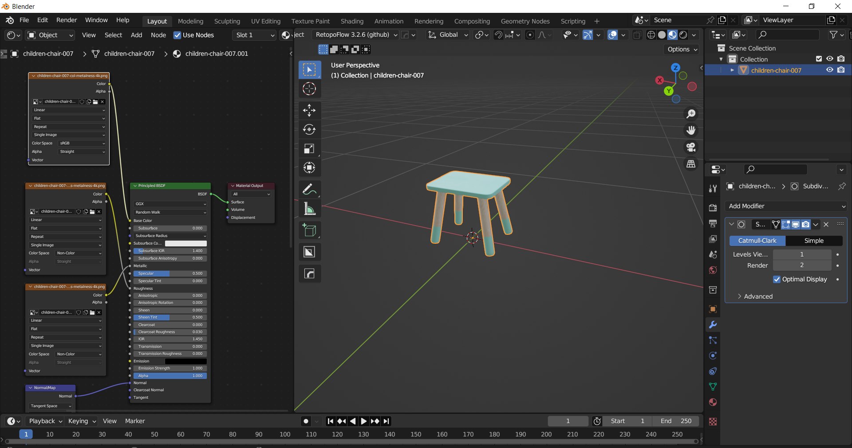Click the pan hand viewport icon
This screenshot has width=852, height=448.
(x=691, y=130)
